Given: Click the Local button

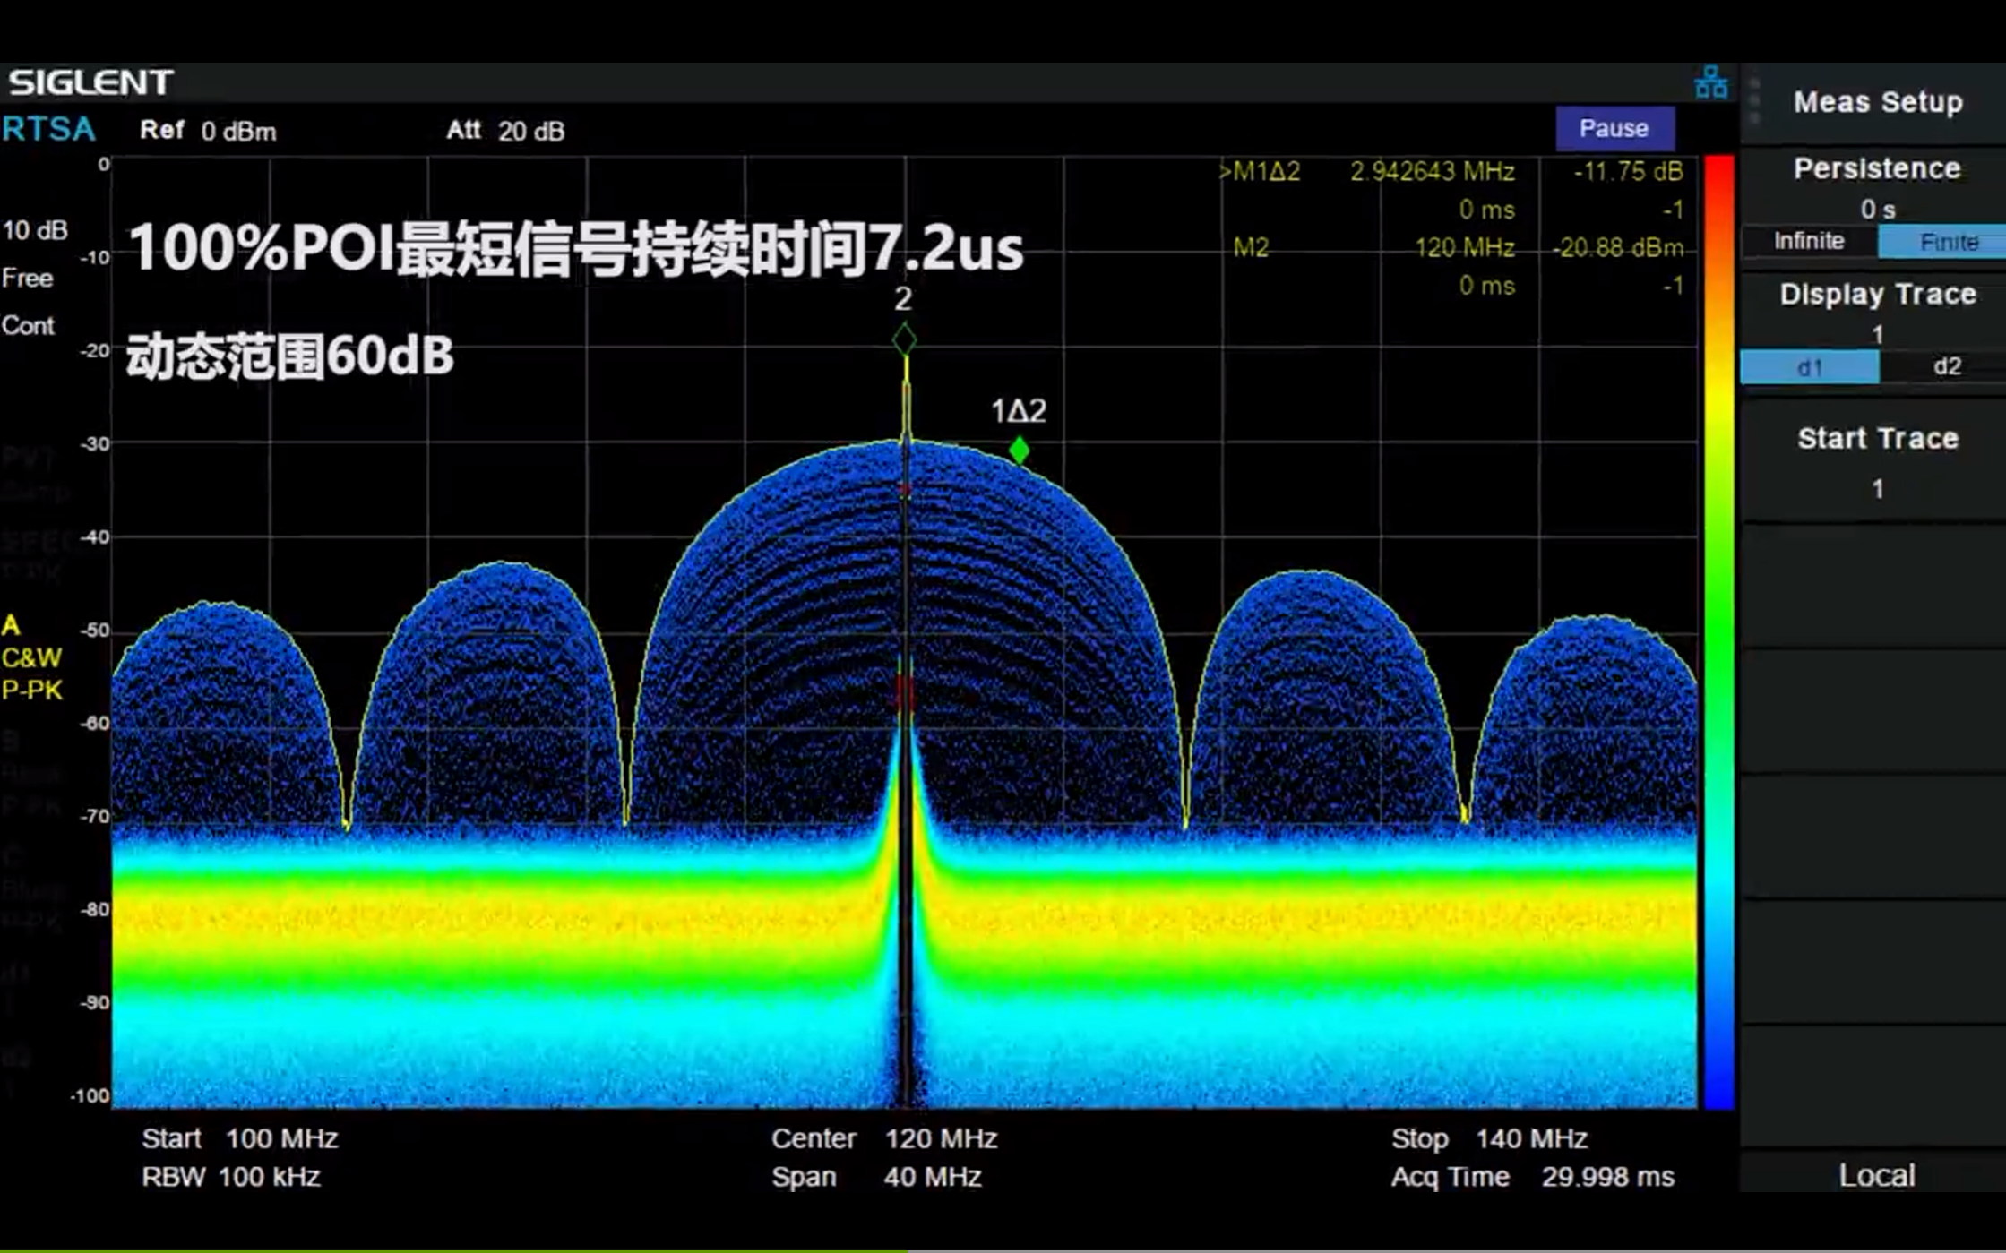Looking at the screenshot, I should [x=1876, y=1174].
